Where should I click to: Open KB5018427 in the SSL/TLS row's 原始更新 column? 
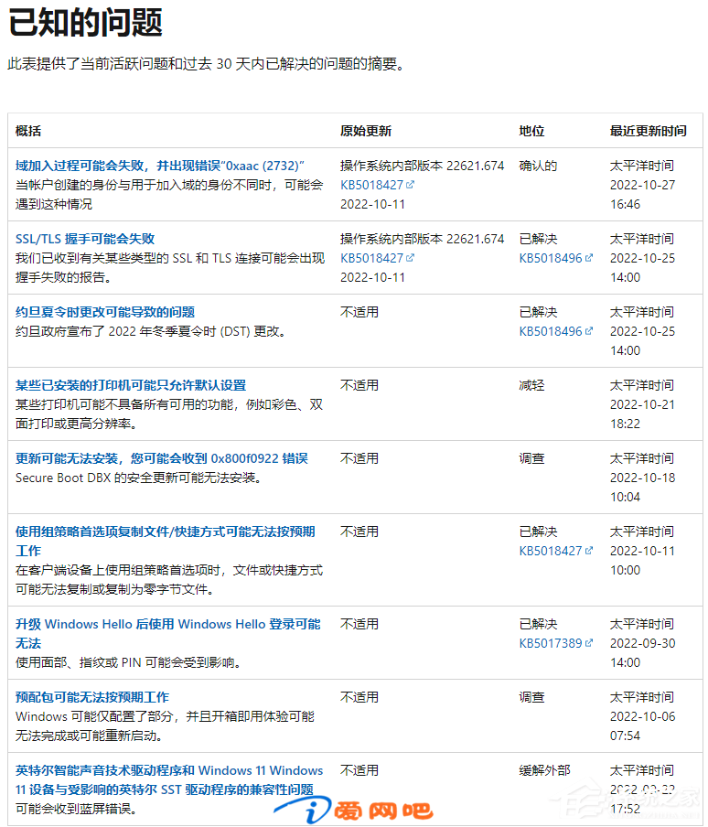click(x=377, y=258)
